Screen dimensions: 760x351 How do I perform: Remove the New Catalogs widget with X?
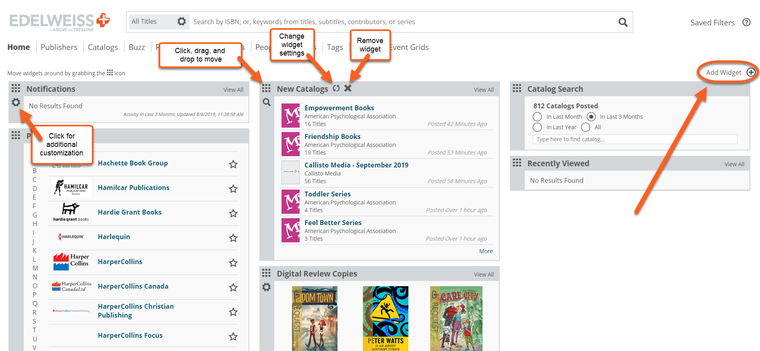click(348, 88)
